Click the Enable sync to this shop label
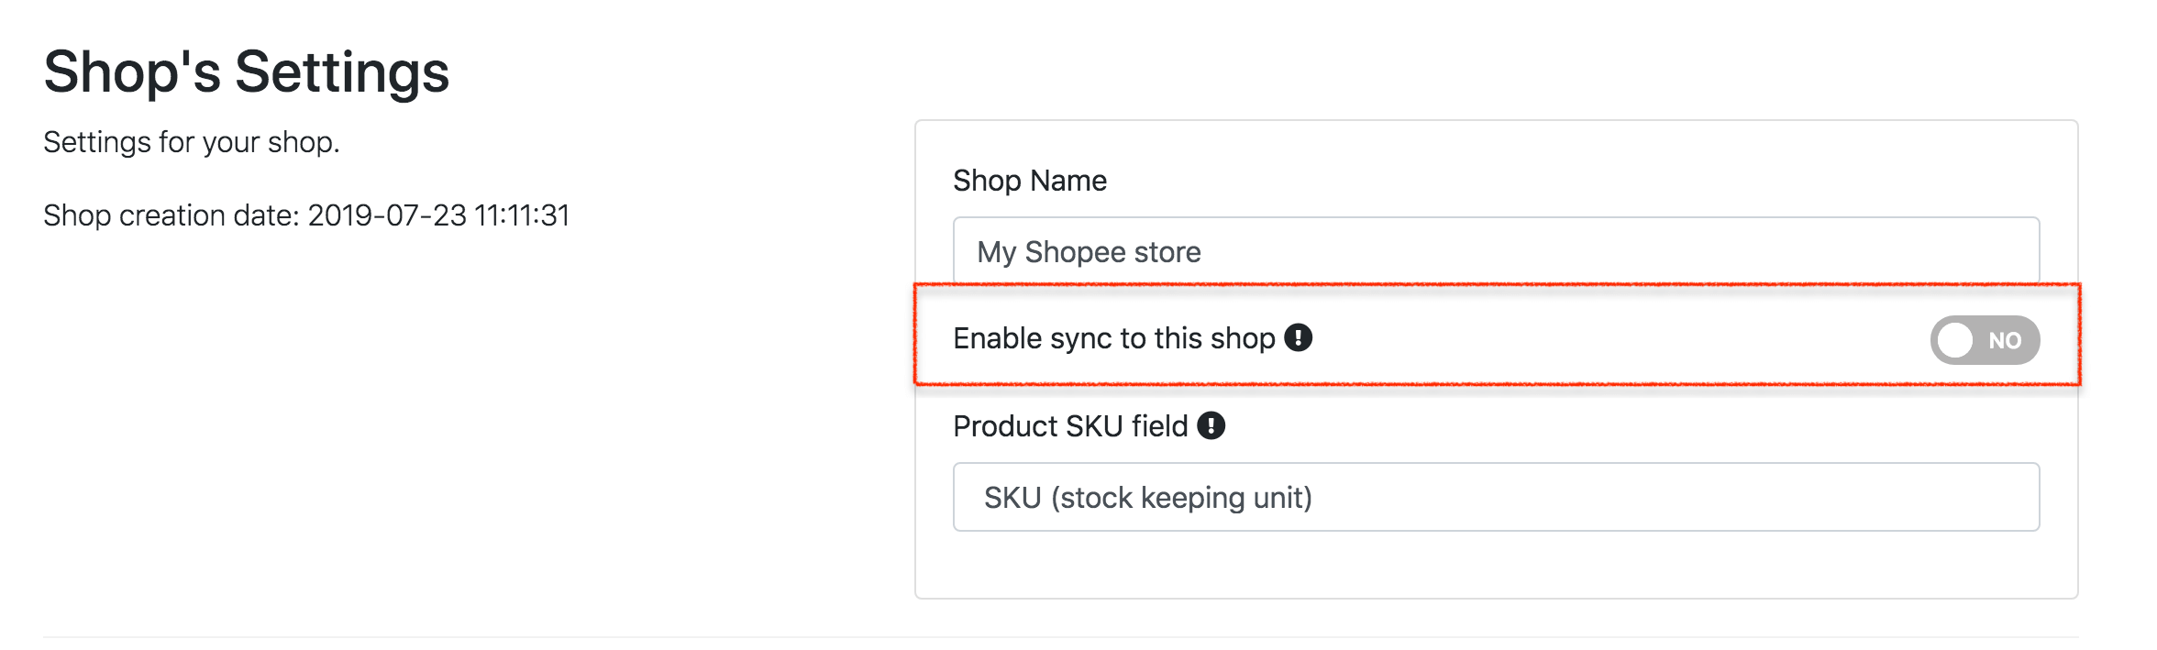2157x650 pixels. pos(1113,338)
